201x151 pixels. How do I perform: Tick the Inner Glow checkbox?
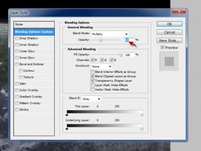point(17,58)
